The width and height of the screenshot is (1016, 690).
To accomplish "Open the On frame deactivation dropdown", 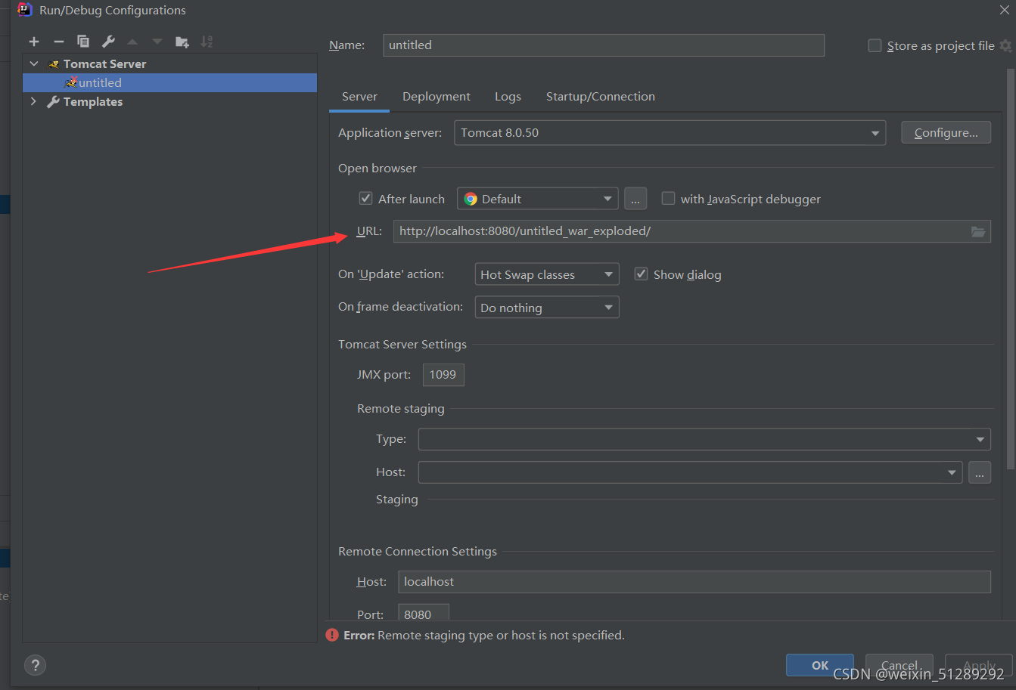I will [547, 308].
